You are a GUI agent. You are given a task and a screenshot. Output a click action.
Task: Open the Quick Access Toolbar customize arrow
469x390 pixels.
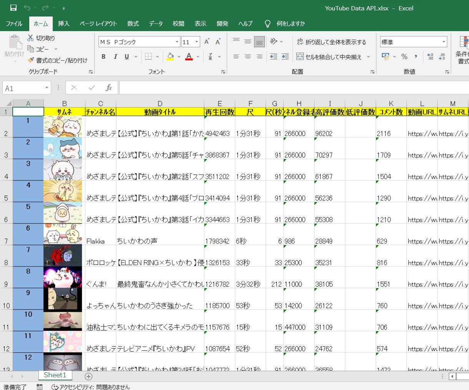(63, 8)
